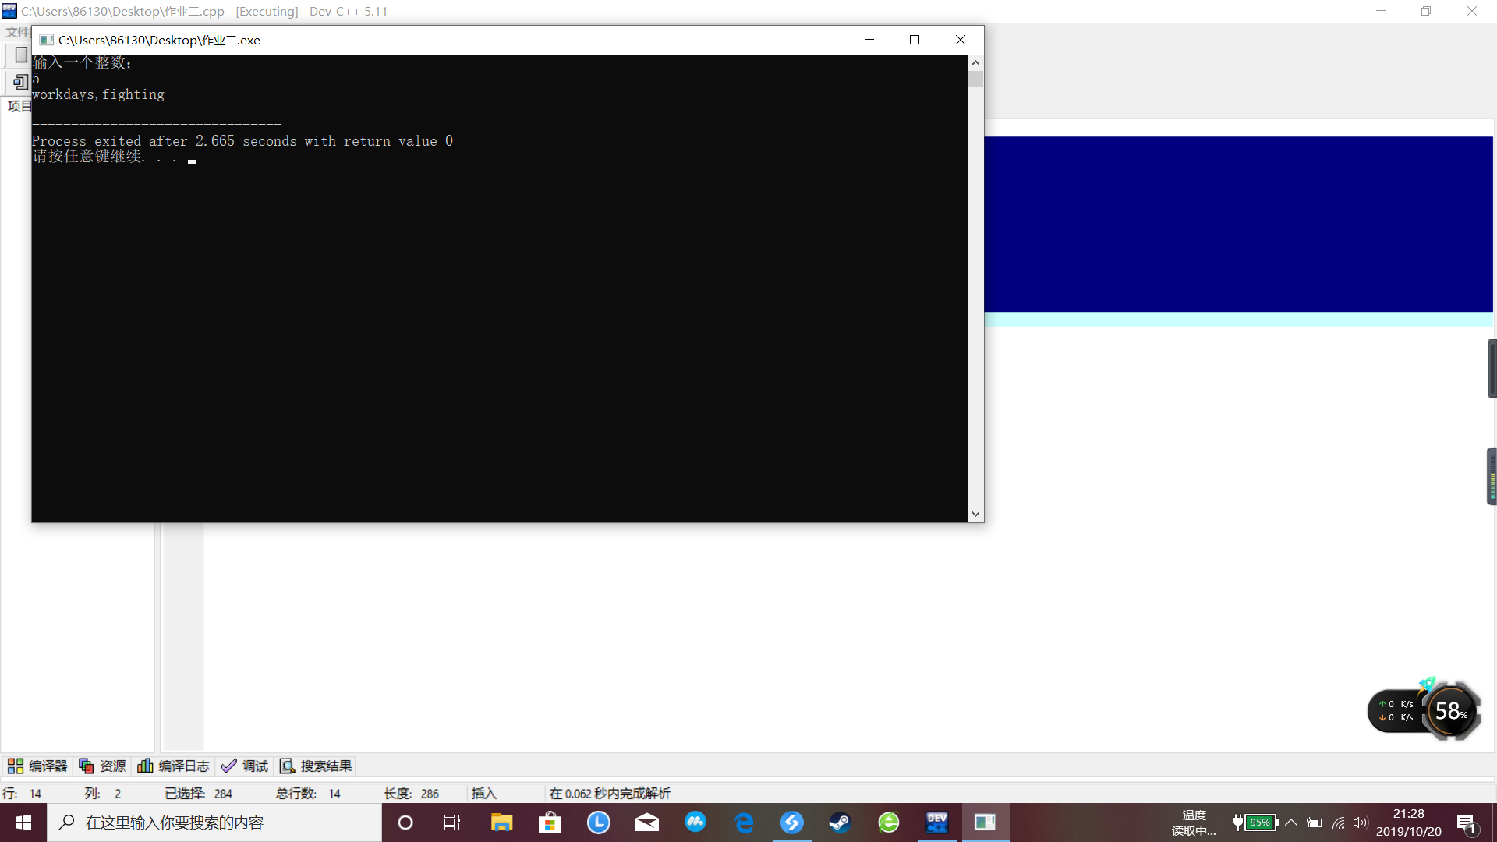The image size is (1497, 842).
Task: Switch to the 资源 (Resources) tab
Action: (x=102, y=766)
